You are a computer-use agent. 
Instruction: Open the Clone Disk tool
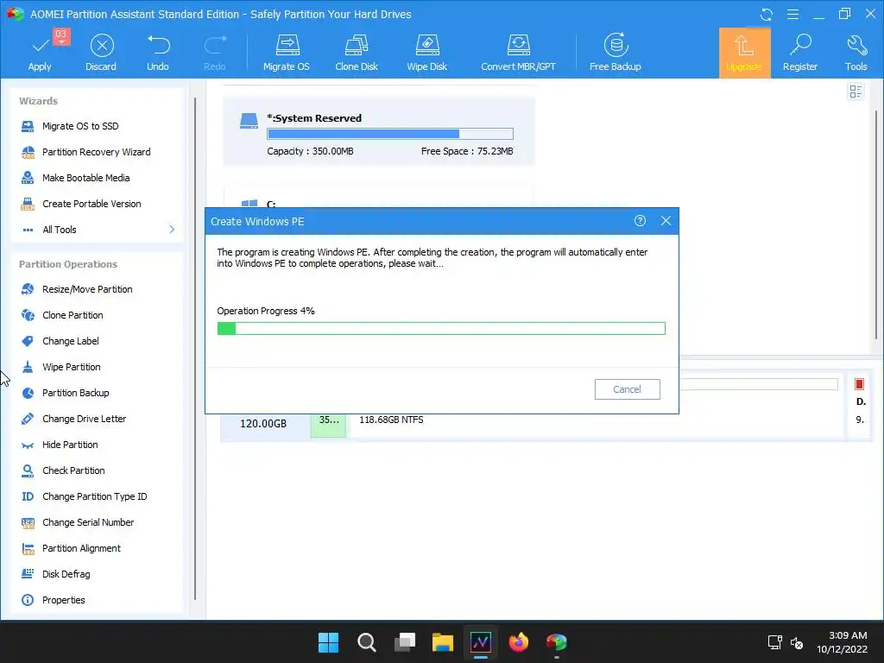tap(357, 53)
